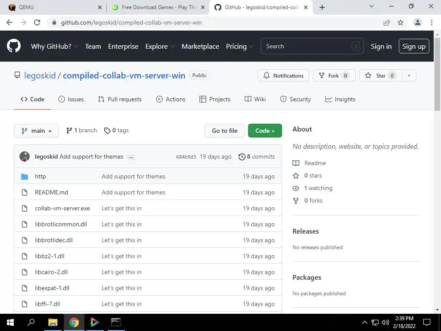Open the libcairo-2.dll file
Viewport: 441px width, 331px height.
point(51,272)
